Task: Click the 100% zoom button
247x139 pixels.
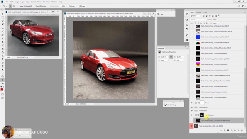Action: (63, 6)
